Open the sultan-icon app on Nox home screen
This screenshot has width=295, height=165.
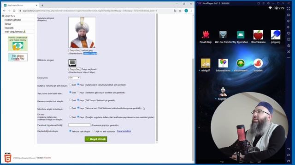tap(223, 92)
